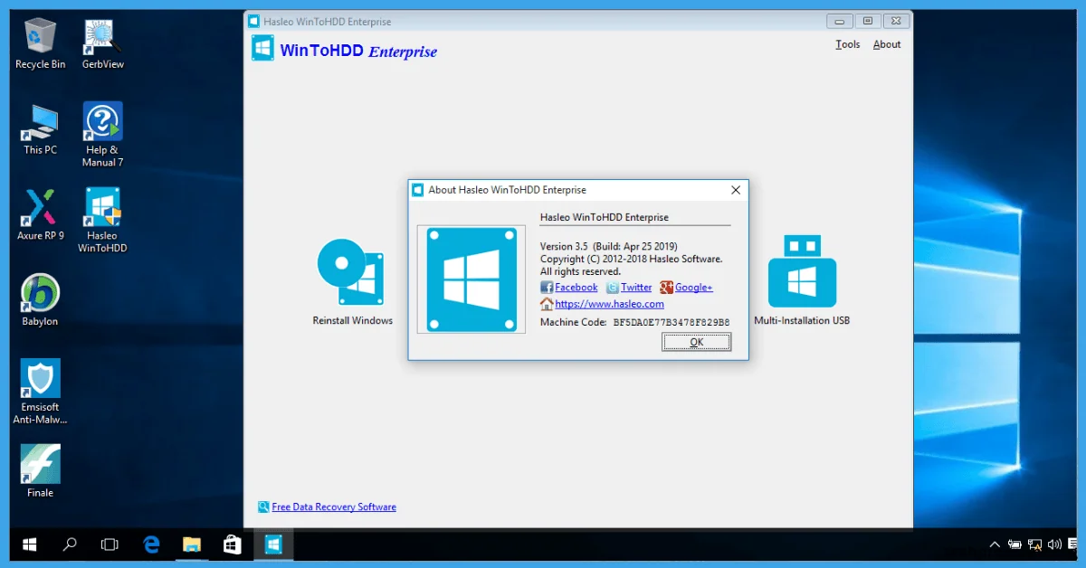The width and height of the screenshot is (1086, 568).
Task: Open the Babylon desktop icon
Action: point(41,300)
